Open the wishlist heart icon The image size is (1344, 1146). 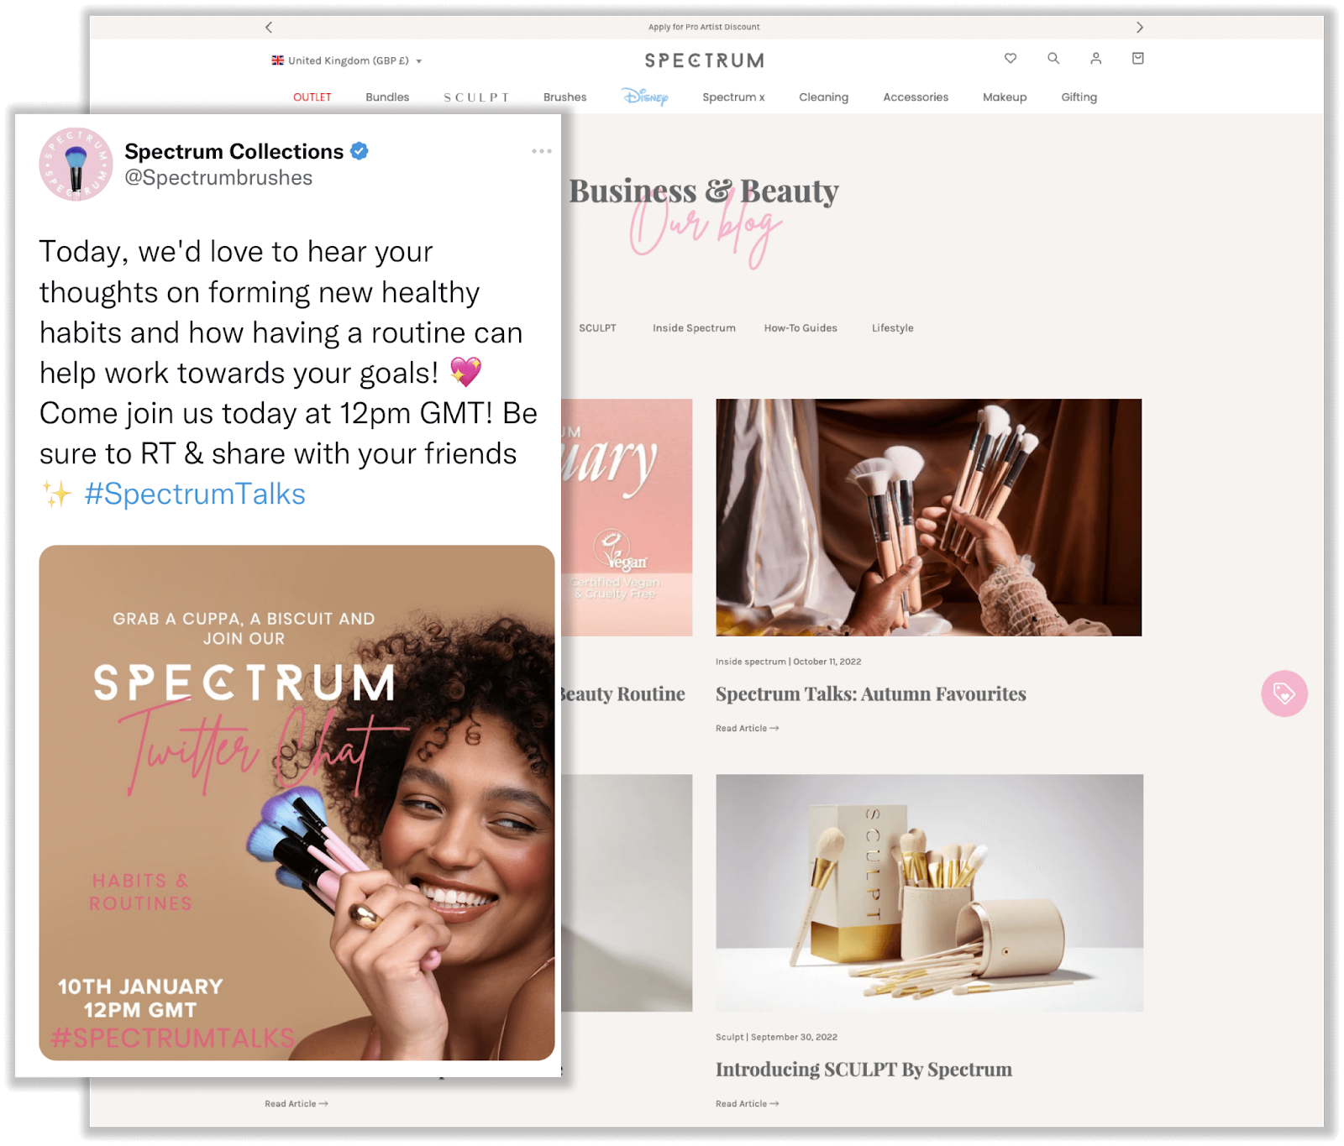pyautogui.click(x=1011, y=58)
